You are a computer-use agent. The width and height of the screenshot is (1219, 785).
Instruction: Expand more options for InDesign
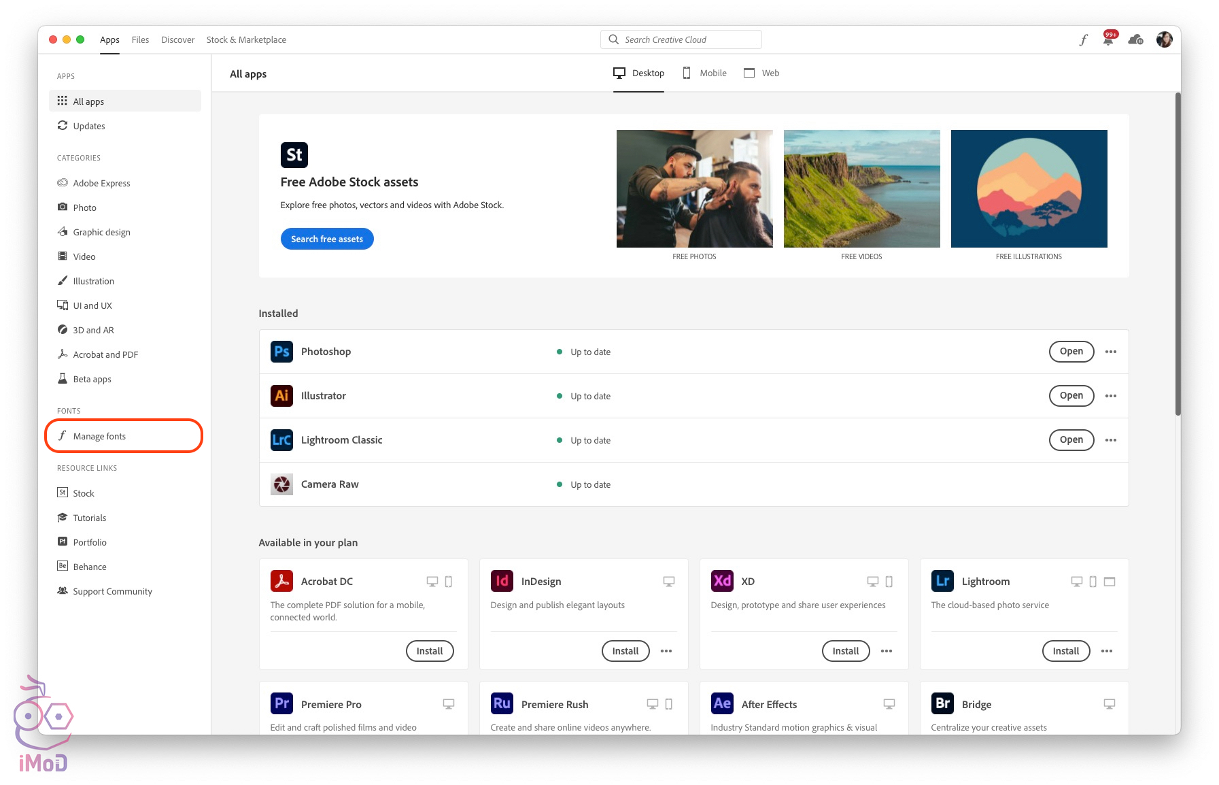point(666,651)
